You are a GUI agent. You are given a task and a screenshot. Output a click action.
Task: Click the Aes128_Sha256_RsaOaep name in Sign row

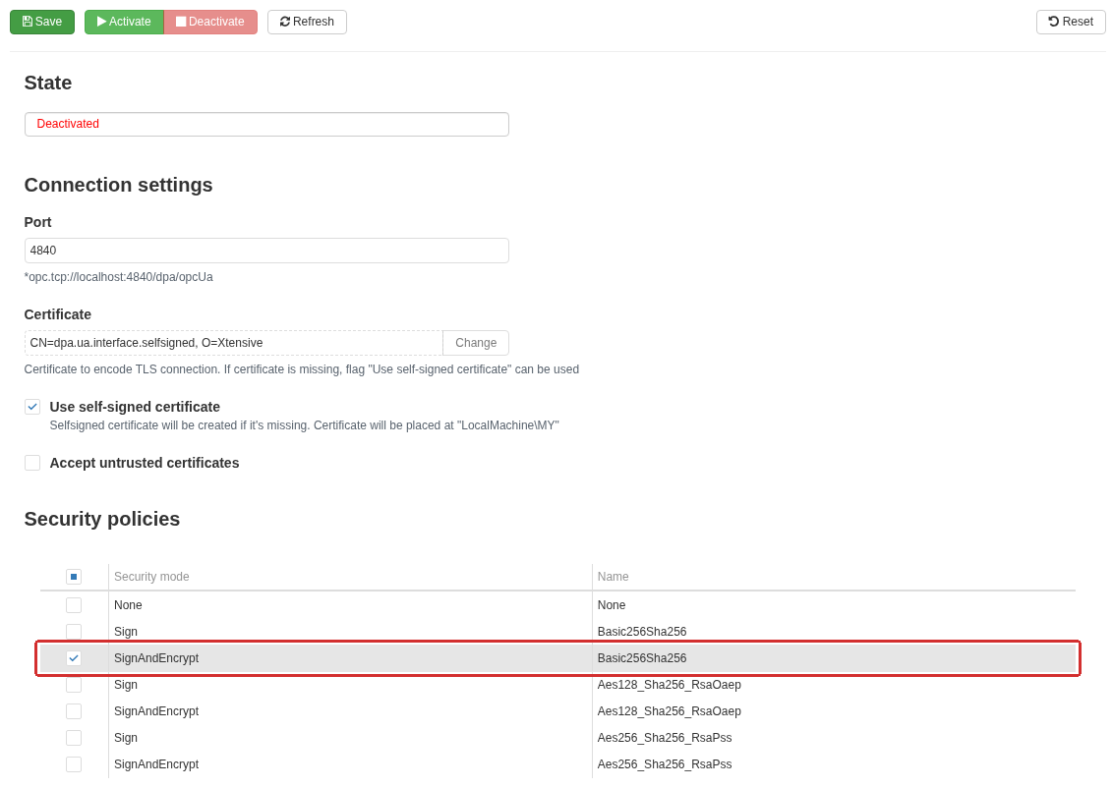[669, 685]
